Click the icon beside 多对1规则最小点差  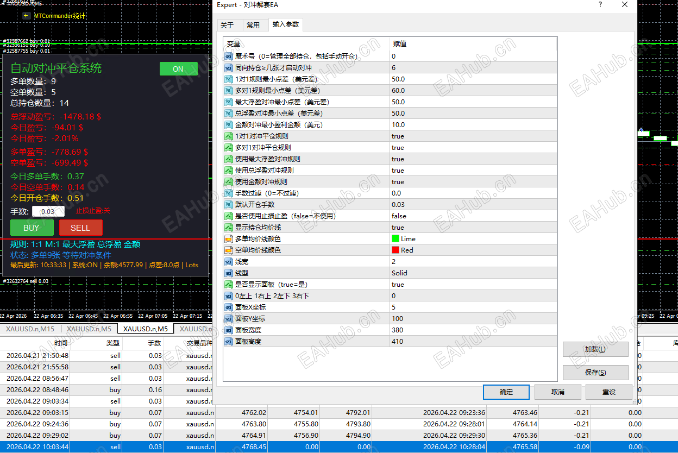(229, 90)
